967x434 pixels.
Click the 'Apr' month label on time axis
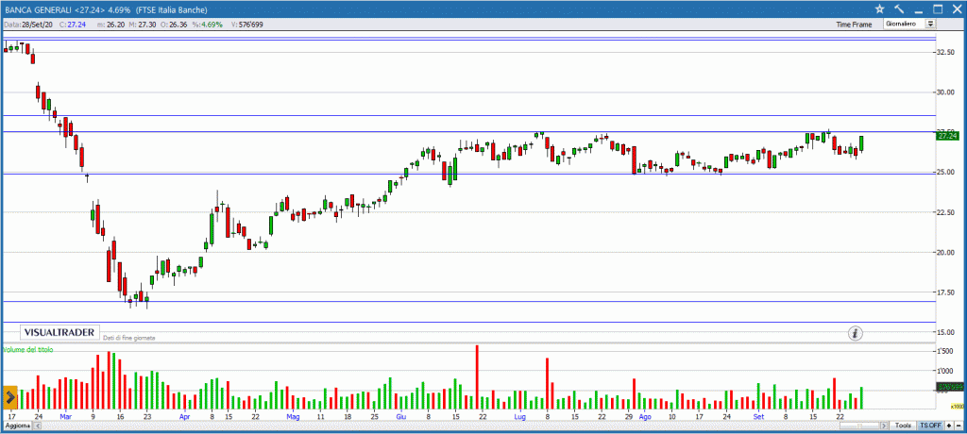pyautogui.click(x=184, y=417)
